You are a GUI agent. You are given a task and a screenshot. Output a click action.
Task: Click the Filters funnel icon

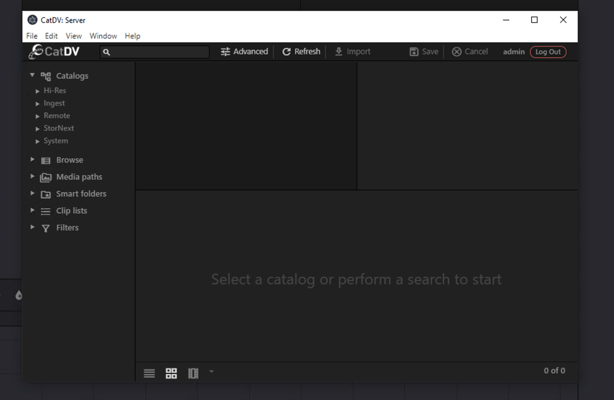point(46,228)
